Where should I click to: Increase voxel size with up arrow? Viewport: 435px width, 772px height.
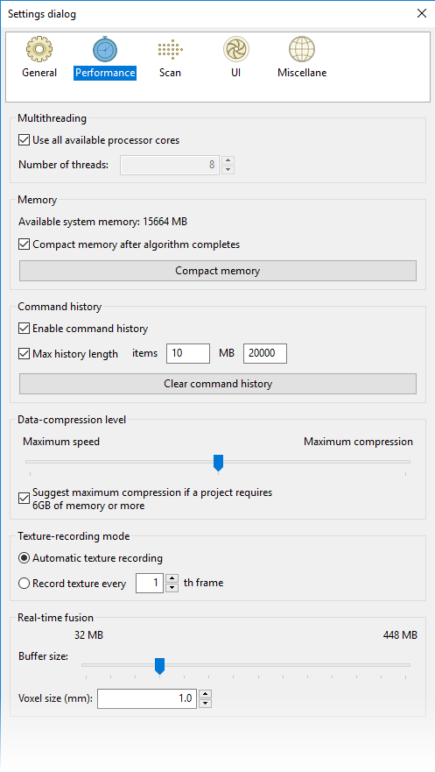pyautogui.click(x=206, y=694)
